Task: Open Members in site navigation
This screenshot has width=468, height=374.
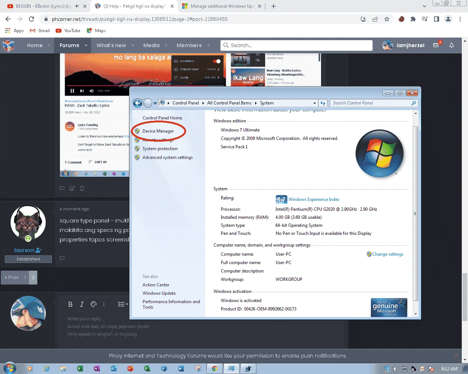Action: [189, 45]
